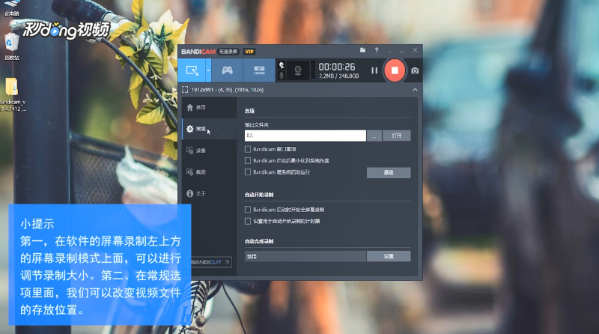Click the auto complete recording status field
Screen dimensions: 599x334
coord(305,256)
